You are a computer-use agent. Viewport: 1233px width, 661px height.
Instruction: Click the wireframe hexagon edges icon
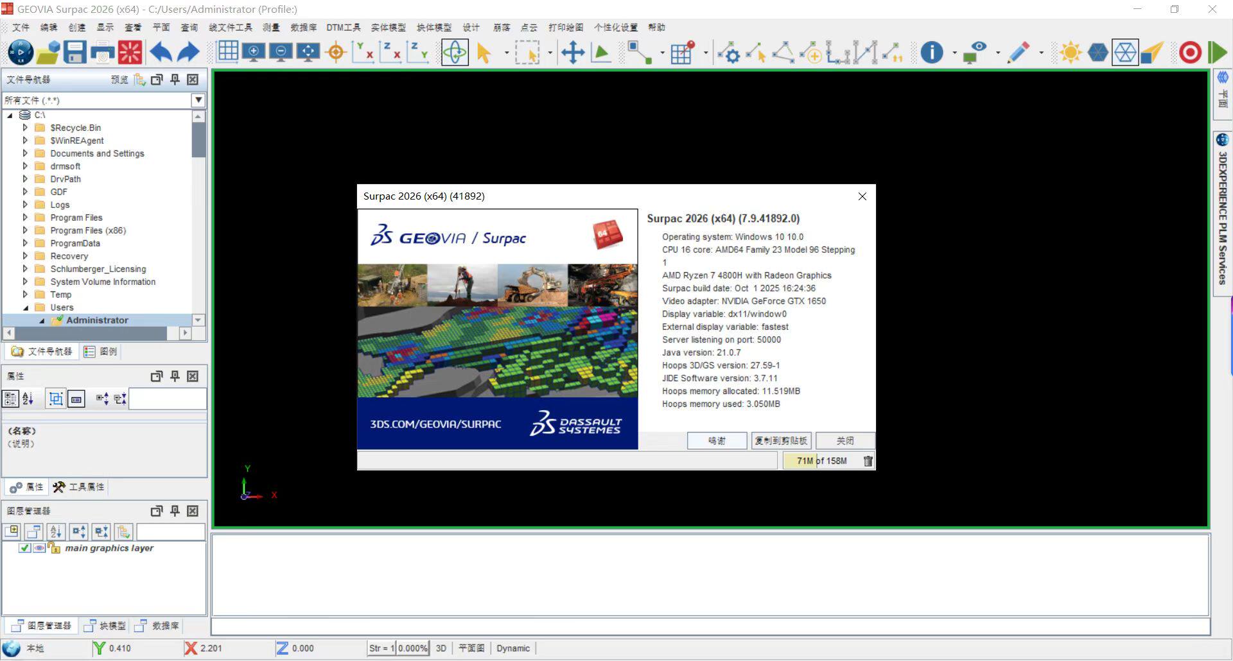[1125, 52]
